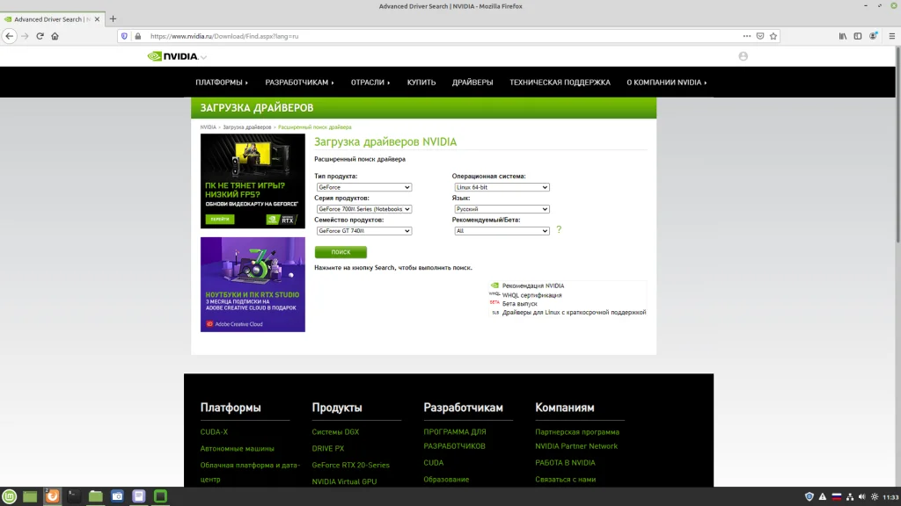Click the NVIDIA breadcrumb link
The width and height of the screenshot is (901, 506).
(x=208, y=127)
